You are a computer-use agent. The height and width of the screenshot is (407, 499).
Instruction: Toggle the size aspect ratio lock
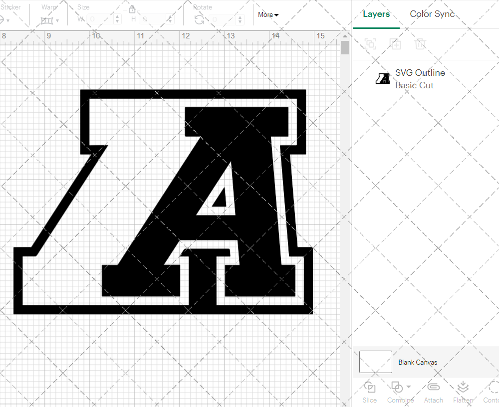point(132,9)
